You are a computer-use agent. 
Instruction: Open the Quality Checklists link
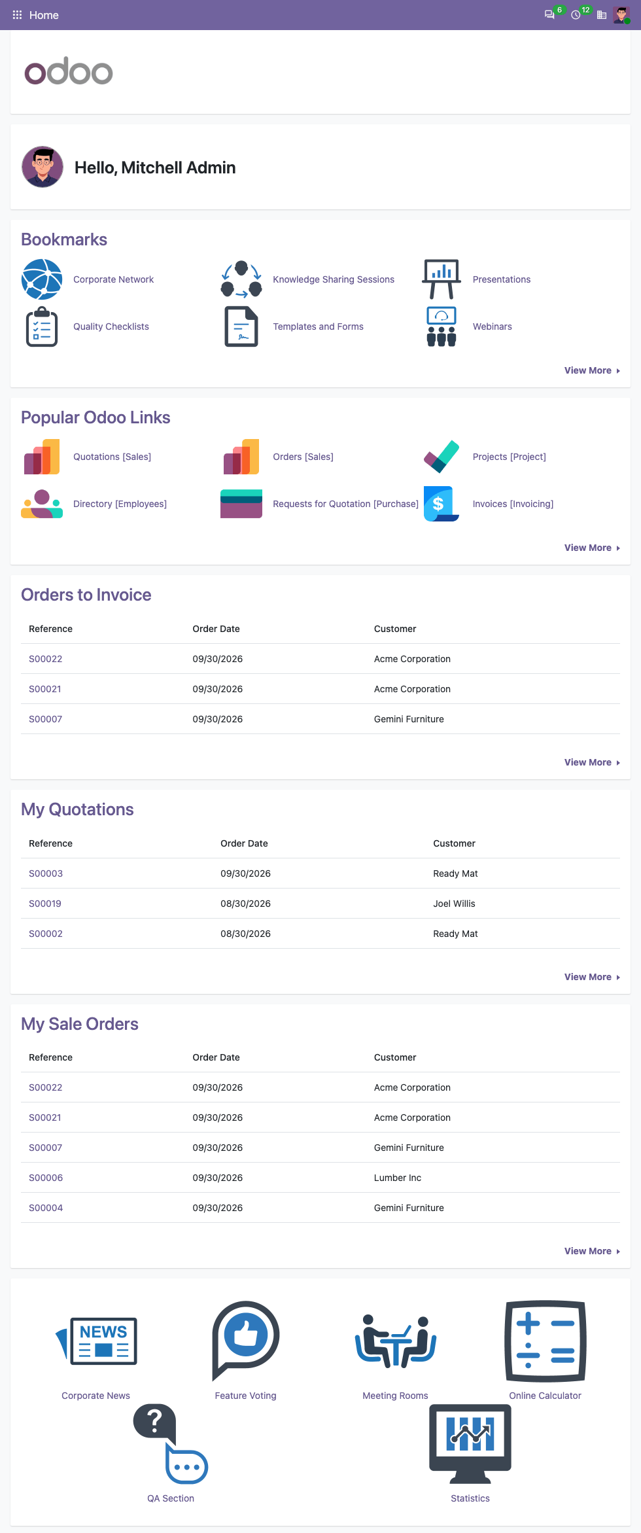(x=111, y=326)
